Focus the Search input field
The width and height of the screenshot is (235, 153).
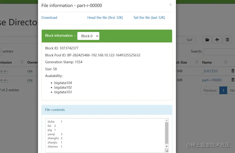click(219, 52)
